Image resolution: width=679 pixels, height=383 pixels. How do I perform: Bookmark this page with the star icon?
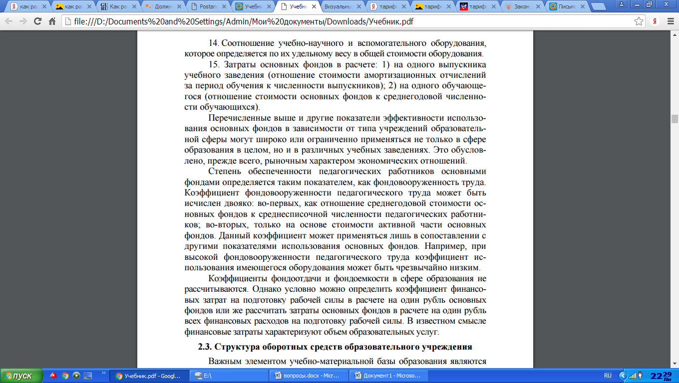coord(639,21)
